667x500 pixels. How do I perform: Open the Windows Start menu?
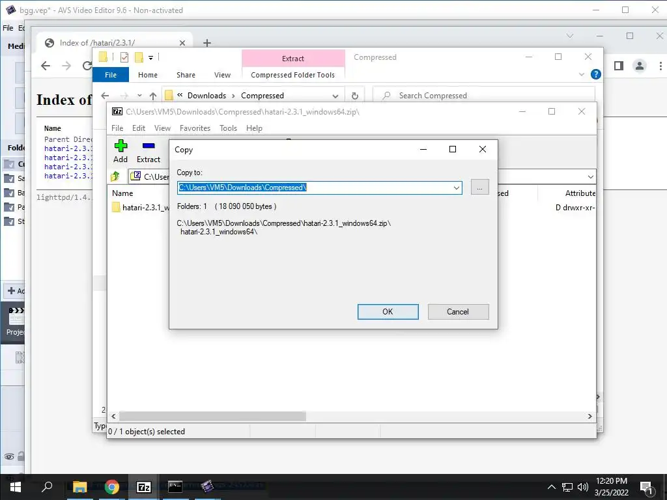(16, 486)
